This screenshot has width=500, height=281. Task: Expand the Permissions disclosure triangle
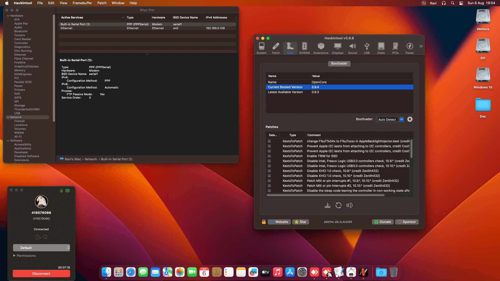[14, 256]
